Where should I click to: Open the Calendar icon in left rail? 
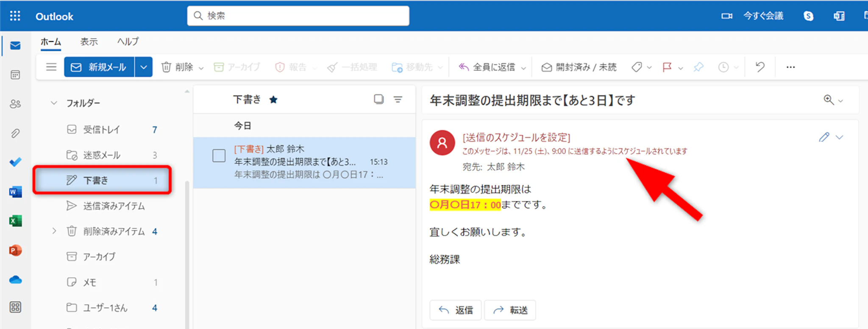pyautogui.click(x=15, y=75)
